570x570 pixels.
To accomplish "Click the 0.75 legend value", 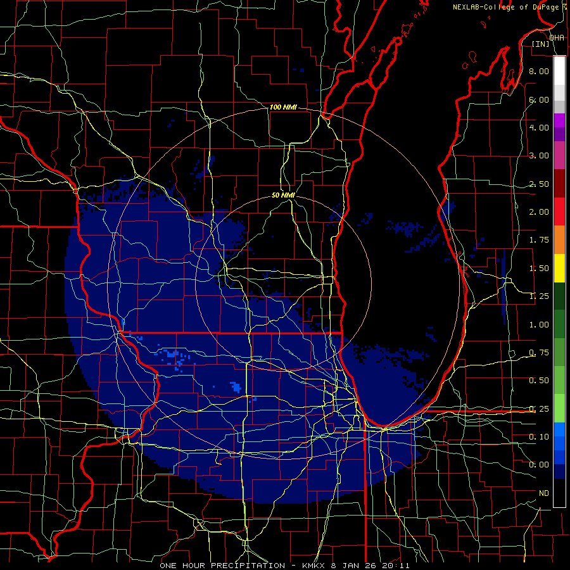I will 539,353.
